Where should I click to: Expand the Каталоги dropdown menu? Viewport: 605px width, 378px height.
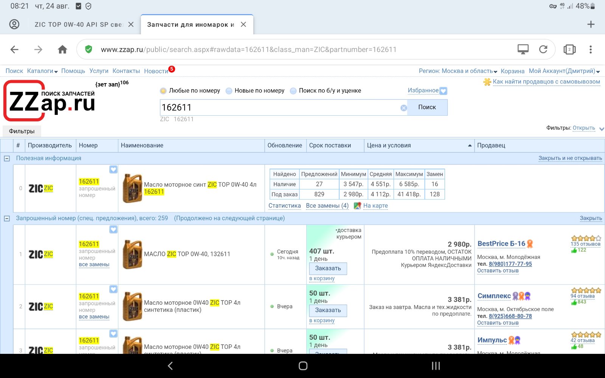click(x=42, y=71)
